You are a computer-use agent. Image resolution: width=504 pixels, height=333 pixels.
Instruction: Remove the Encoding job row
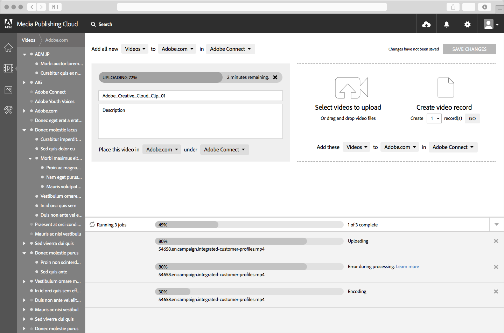pos(496,292)
